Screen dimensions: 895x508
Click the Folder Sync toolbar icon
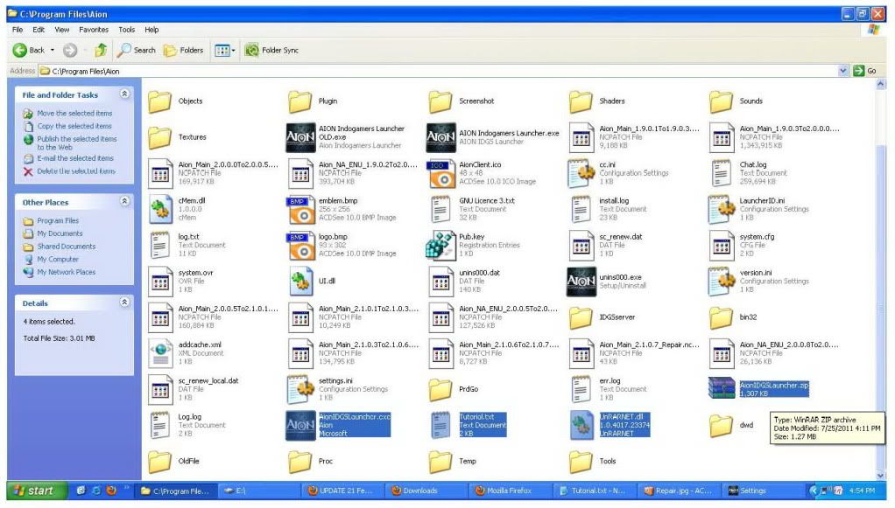(251, 50)
